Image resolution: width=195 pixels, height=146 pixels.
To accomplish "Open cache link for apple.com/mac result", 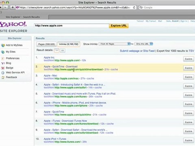I will pos(91,79).
